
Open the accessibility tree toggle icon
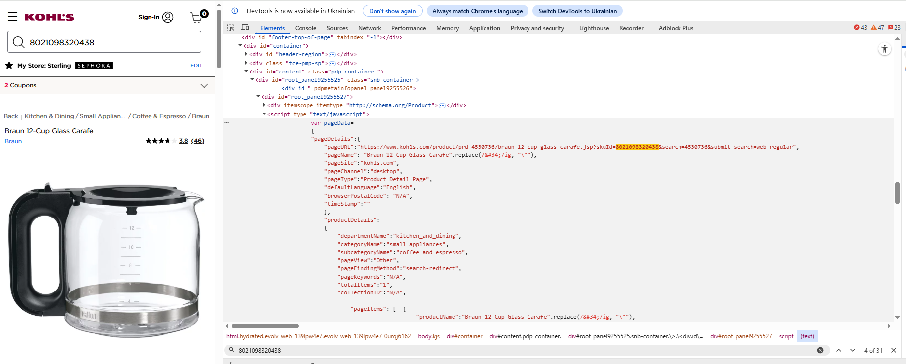[x=885, y=49]
